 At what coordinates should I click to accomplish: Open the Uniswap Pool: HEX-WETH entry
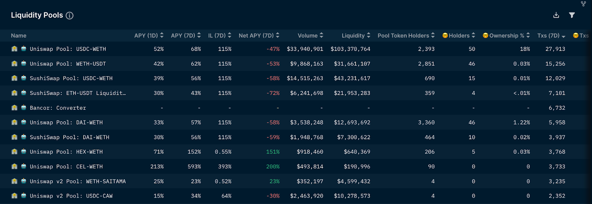coord(66,152)
